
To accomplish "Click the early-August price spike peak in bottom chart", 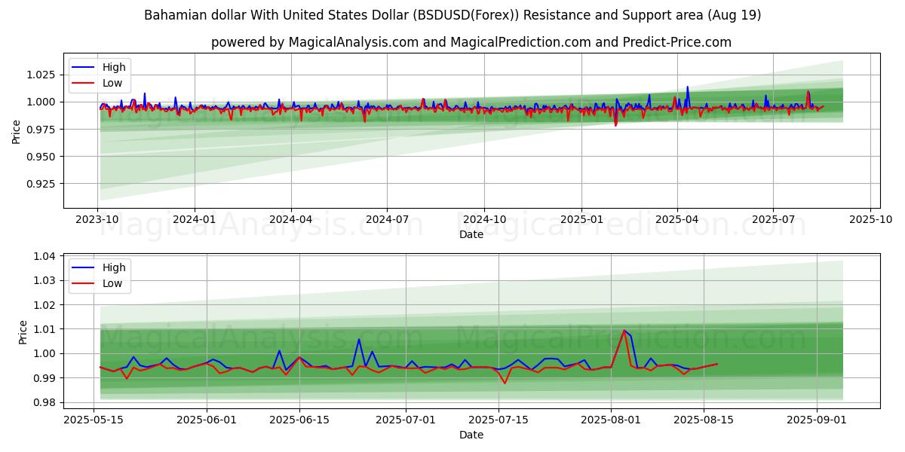I will (624, 330).
